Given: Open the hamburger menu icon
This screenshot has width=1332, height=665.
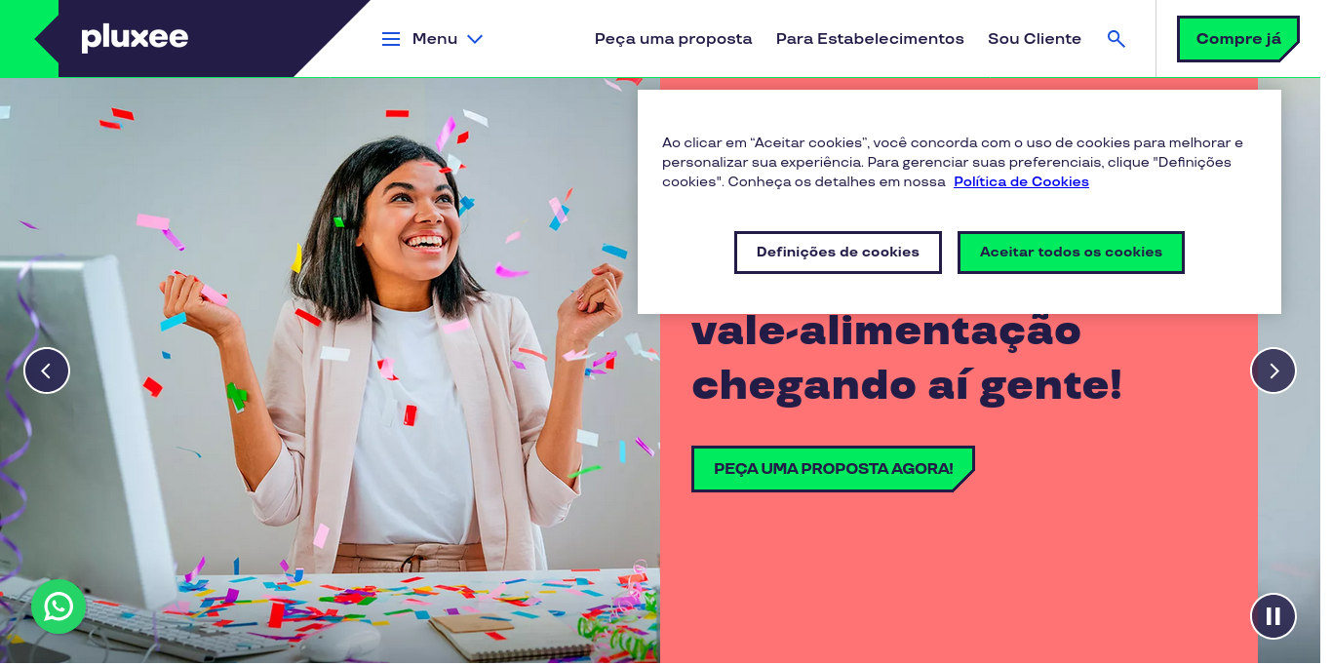Looking at the screenshot, I should [391, 39].
